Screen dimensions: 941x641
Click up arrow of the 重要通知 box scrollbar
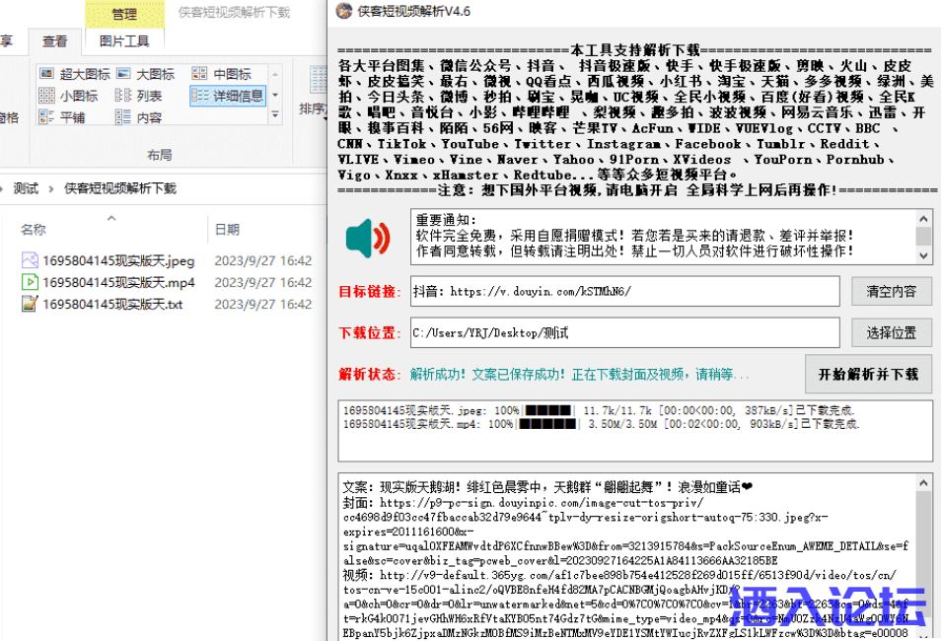pyautogui.click(x=923, y=219)
